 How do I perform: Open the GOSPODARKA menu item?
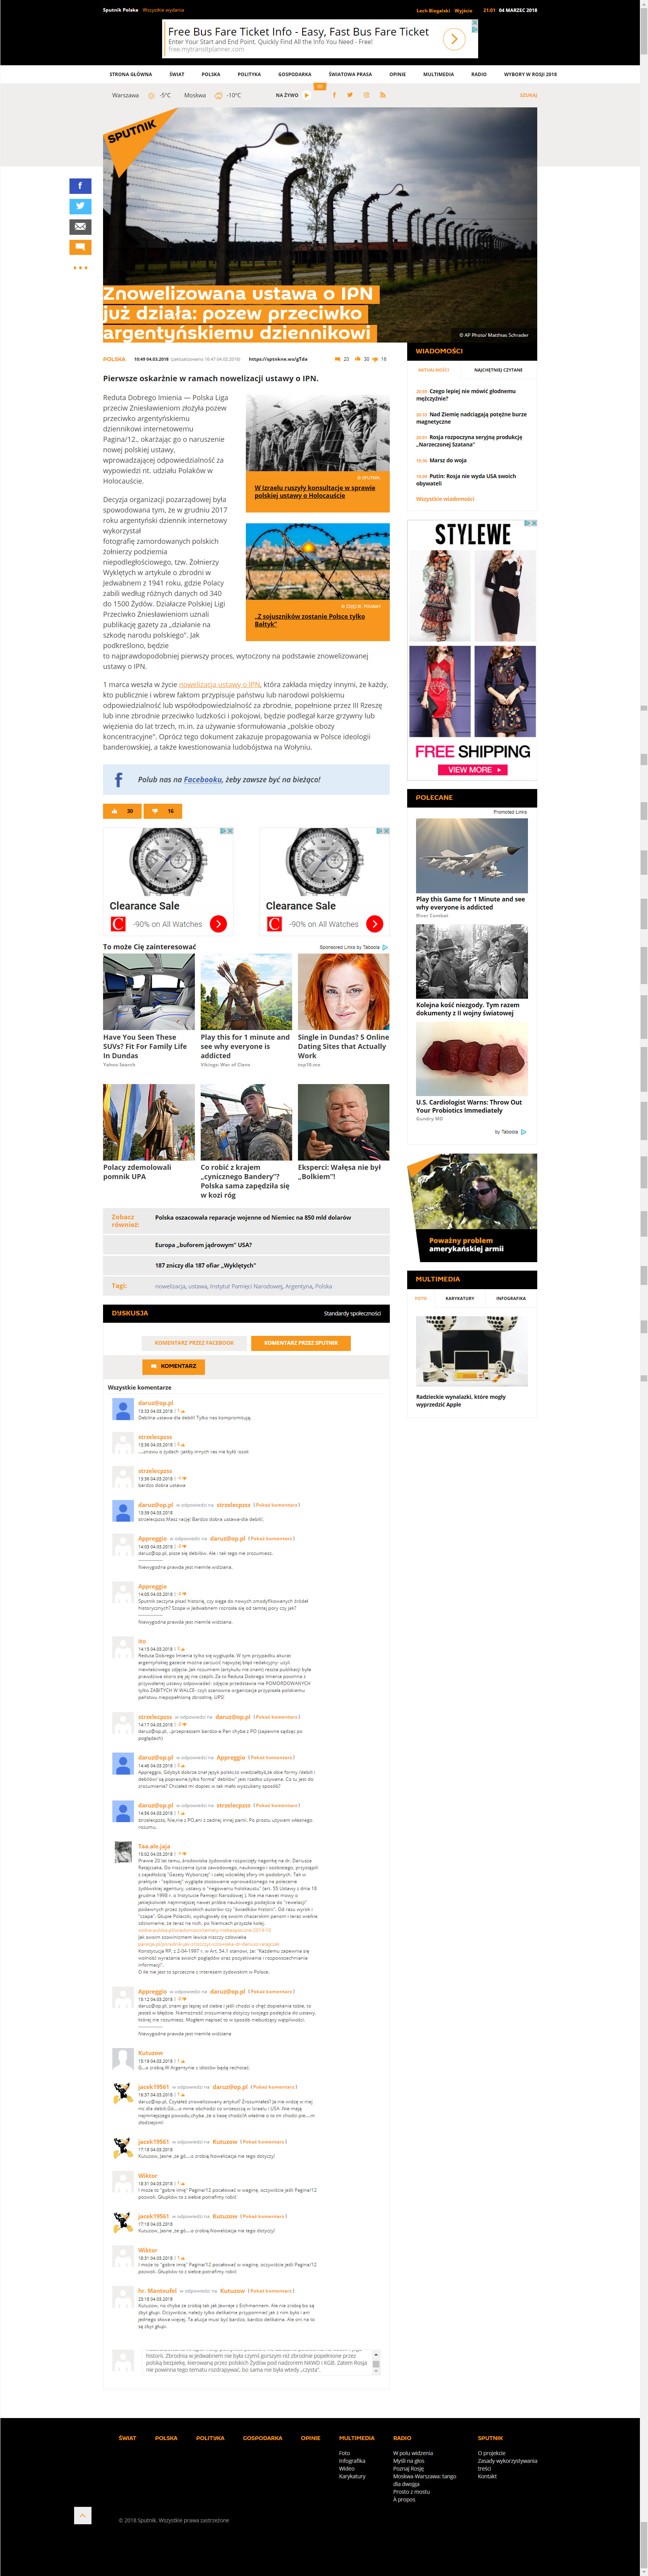coord(294,74)
